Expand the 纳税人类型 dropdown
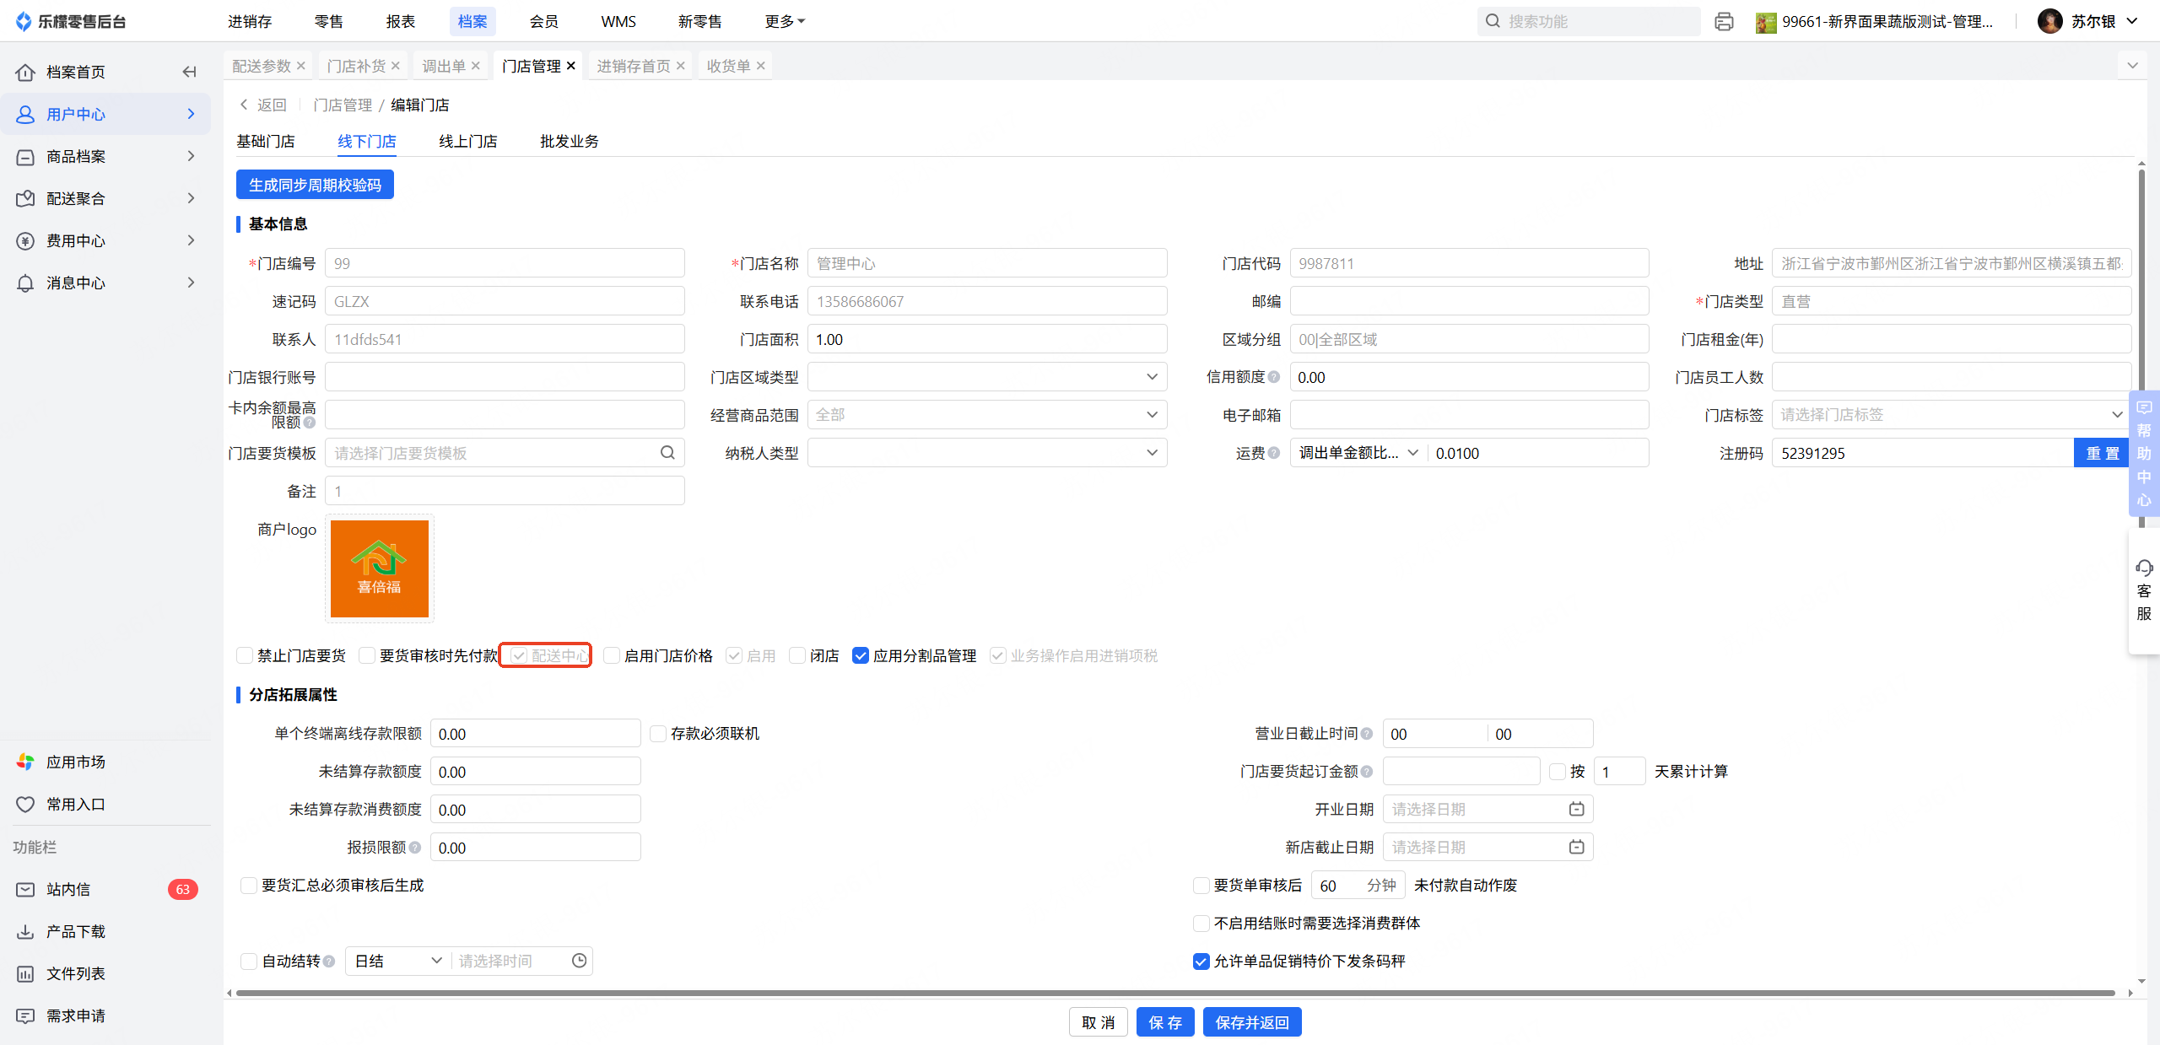Image resolution: width=2160 pixels, height=1045 pixels. click(x=987, y=453)
